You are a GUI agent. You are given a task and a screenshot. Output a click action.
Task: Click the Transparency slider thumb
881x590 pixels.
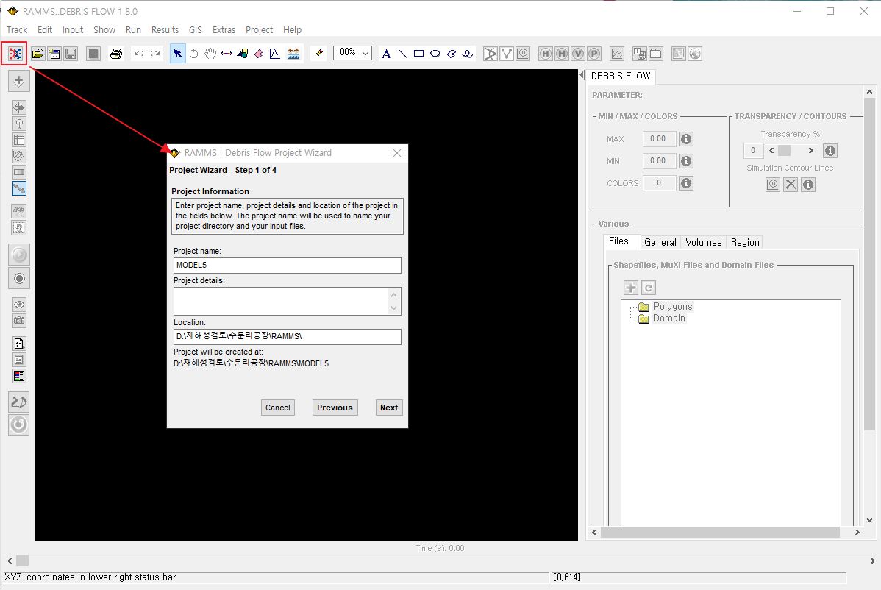click(x=785, y=151)
